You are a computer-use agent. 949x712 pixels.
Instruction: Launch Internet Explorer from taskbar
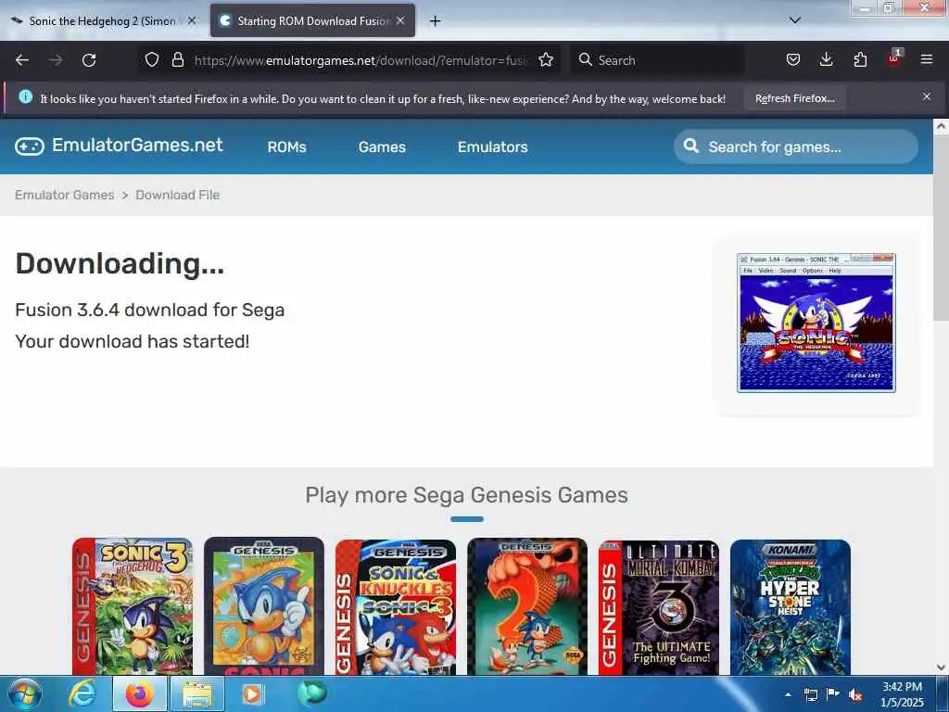(x=82, y=693)
